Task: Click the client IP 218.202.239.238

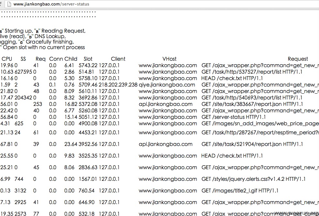Action: click(118, 85)
